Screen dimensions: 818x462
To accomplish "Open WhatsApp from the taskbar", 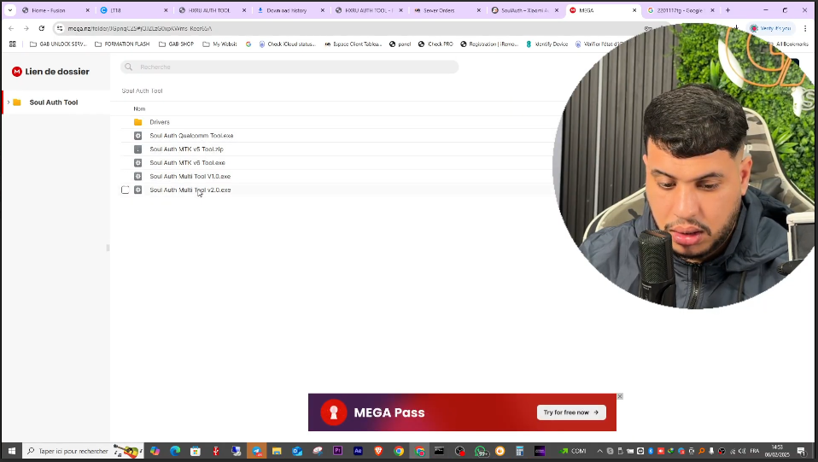I will click(481, 451).
